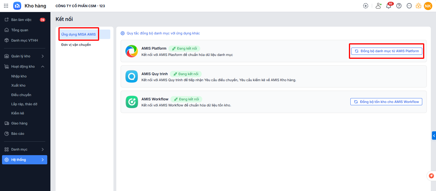The height and width of the screenshot is (191, 436).
Task: Open the NK user avatar menu
Action: pyautogui.click(x=428, y=6)
